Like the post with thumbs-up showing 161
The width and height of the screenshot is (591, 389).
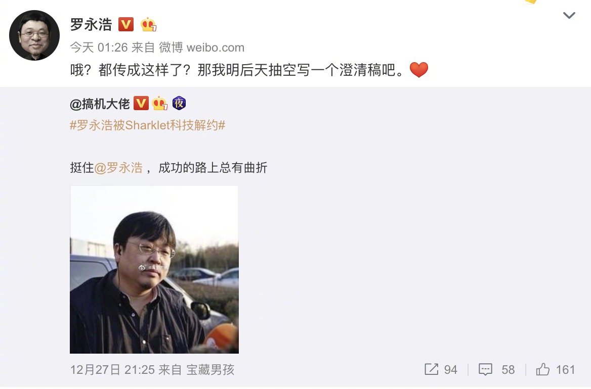coord(555,369)
